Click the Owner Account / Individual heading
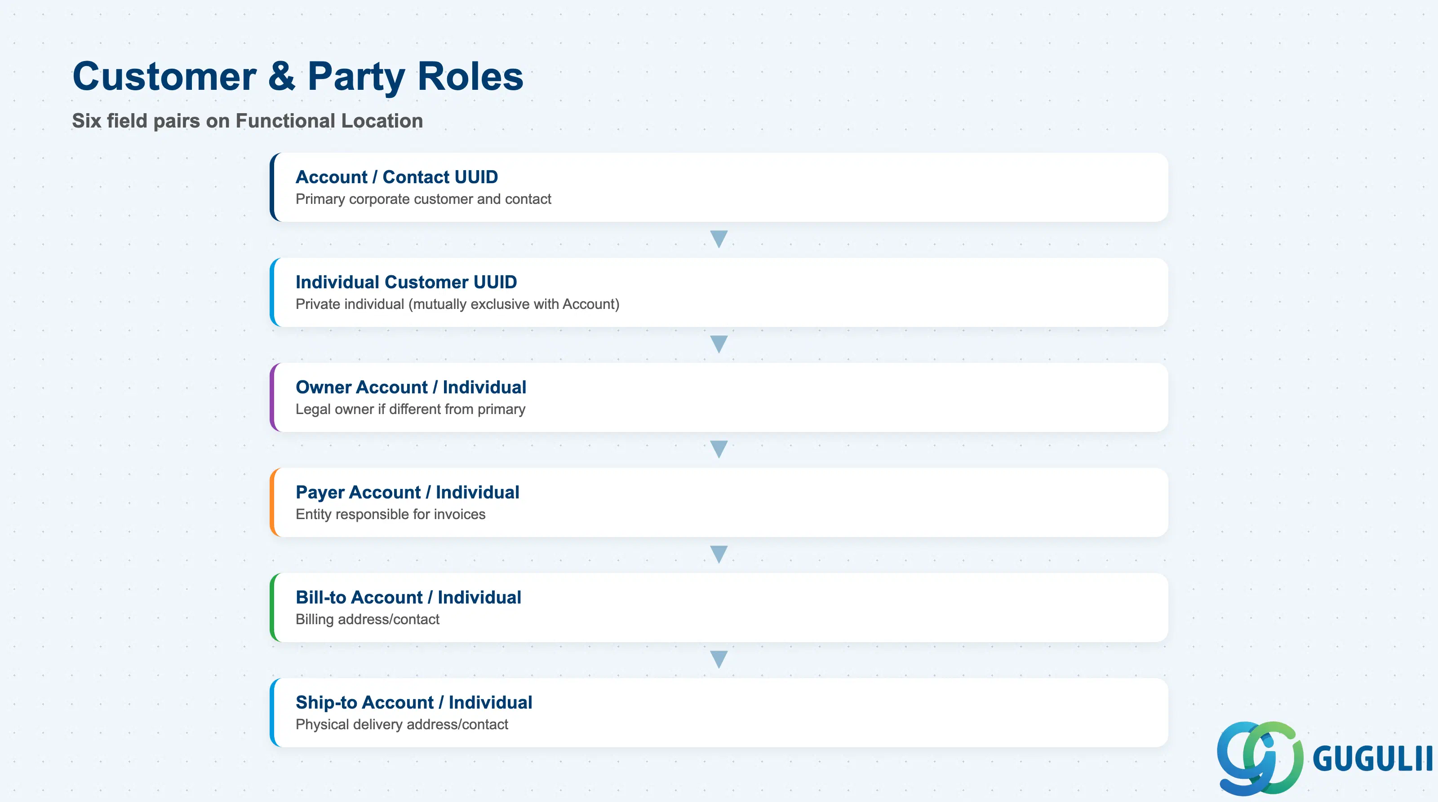Viewport: 1438px width, 802px height. pyautogui.click(x=411, y=387)
